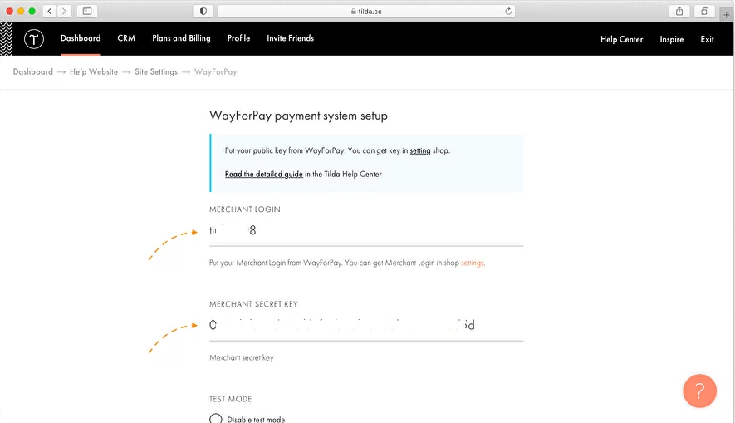Open the Profile menu item
The image size is (735, 423).
(238, 38)
